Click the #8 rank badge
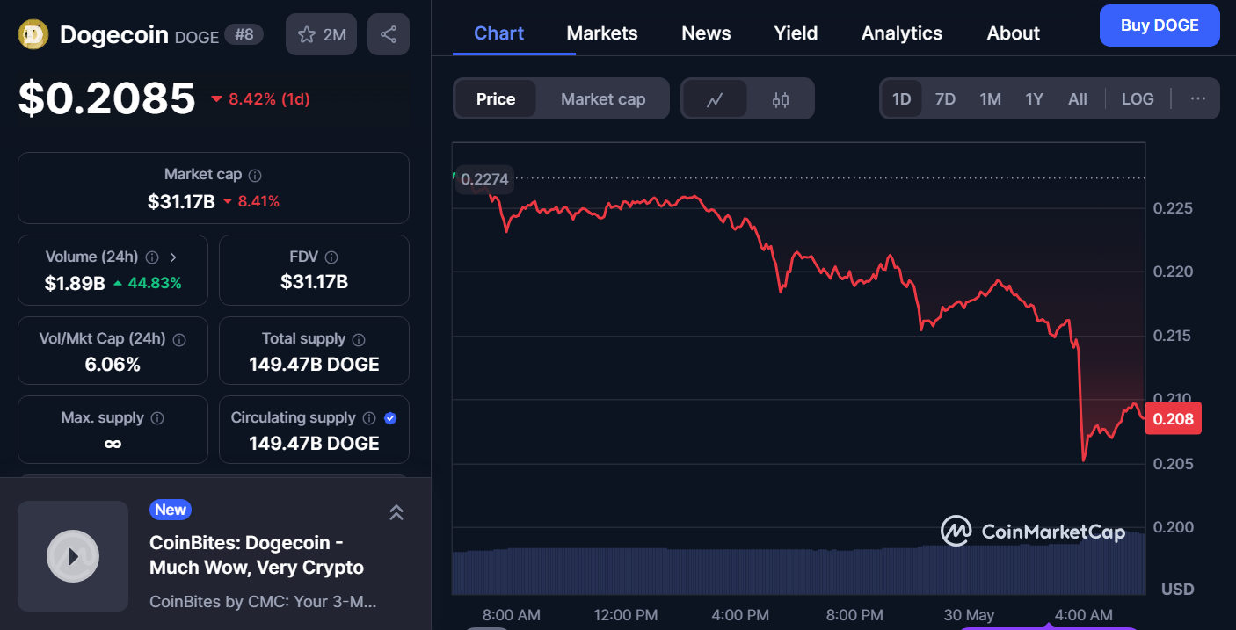The width and height of the screenshot is (1236, 630). click(244, 35)
